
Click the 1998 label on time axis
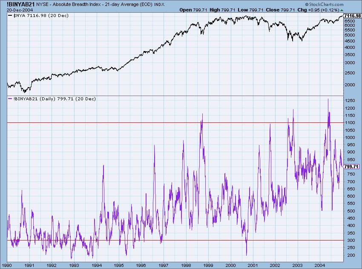tap(186, 265)
